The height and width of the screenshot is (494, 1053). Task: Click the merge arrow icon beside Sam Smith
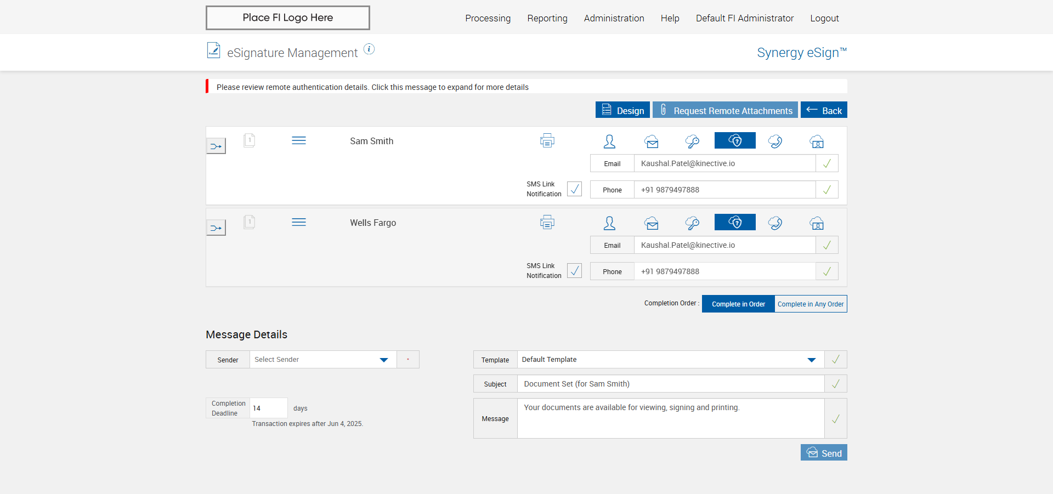pos(216,146)
